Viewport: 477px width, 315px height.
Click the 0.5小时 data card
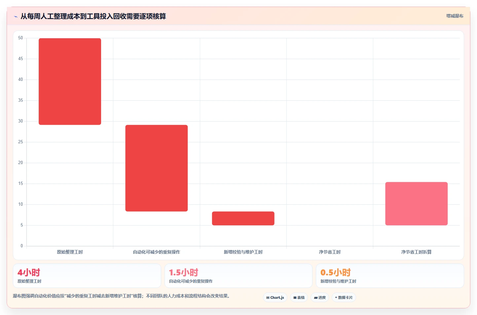[390, 276]
